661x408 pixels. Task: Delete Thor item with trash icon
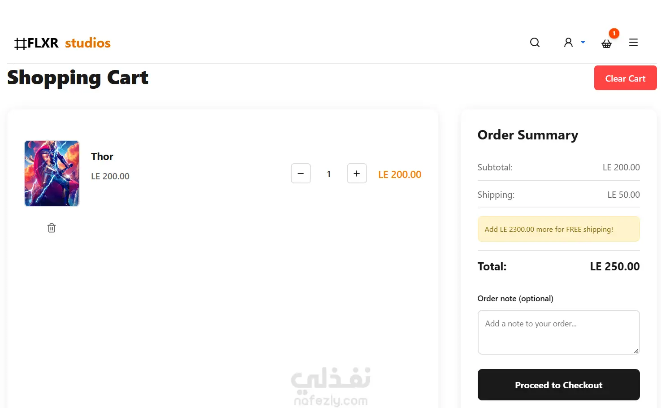[52, 228]
